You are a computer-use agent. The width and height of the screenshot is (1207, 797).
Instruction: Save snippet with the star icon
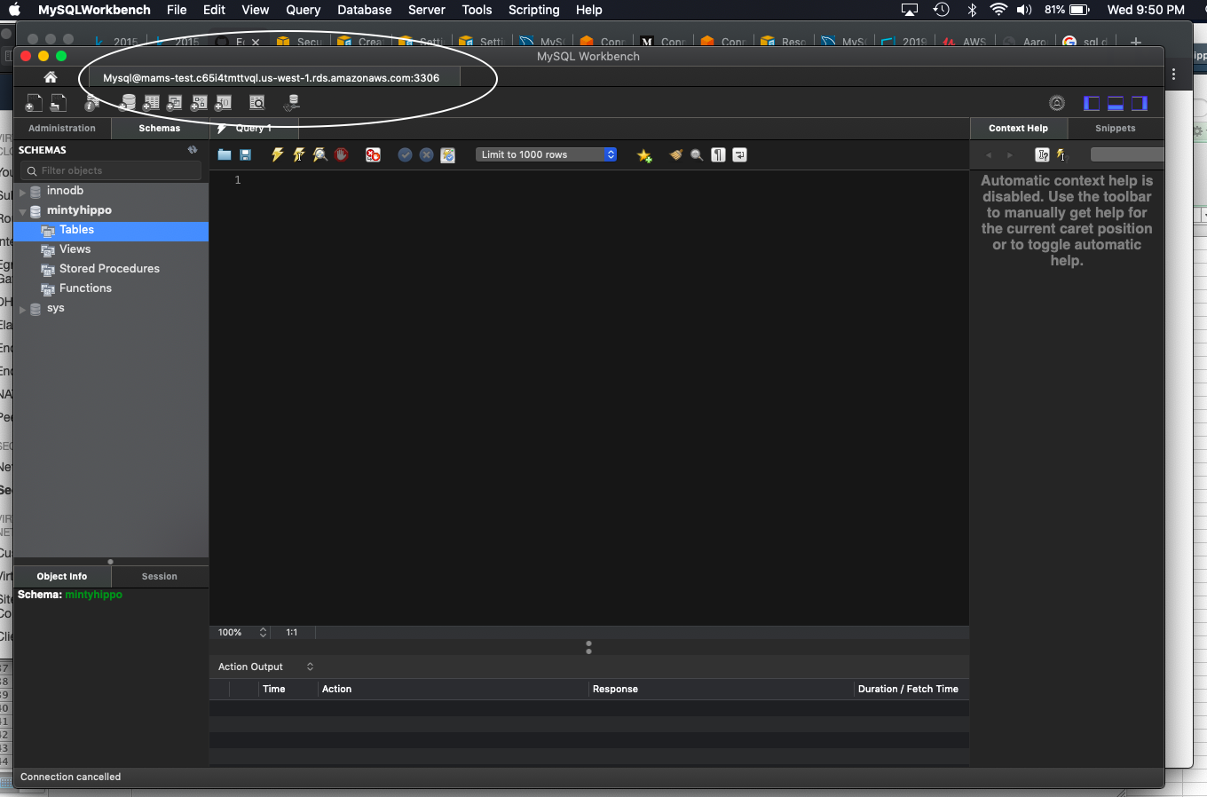tap(644, 155)
